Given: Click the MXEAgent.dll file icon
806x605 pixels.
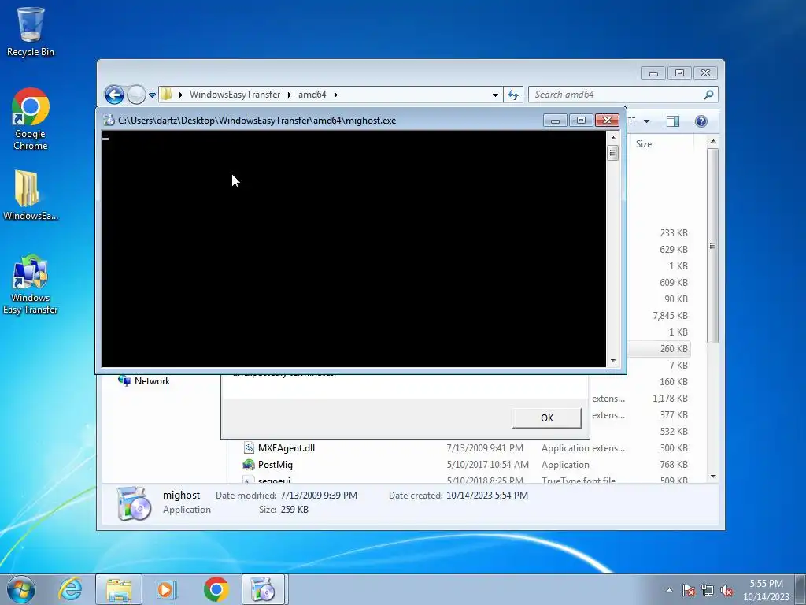Looking at the screenshot, I should coord(249,448).
